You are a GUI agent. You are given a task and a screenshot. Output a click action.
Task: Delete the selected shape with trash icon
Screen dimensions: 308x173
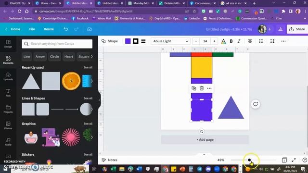pos(202,88)
